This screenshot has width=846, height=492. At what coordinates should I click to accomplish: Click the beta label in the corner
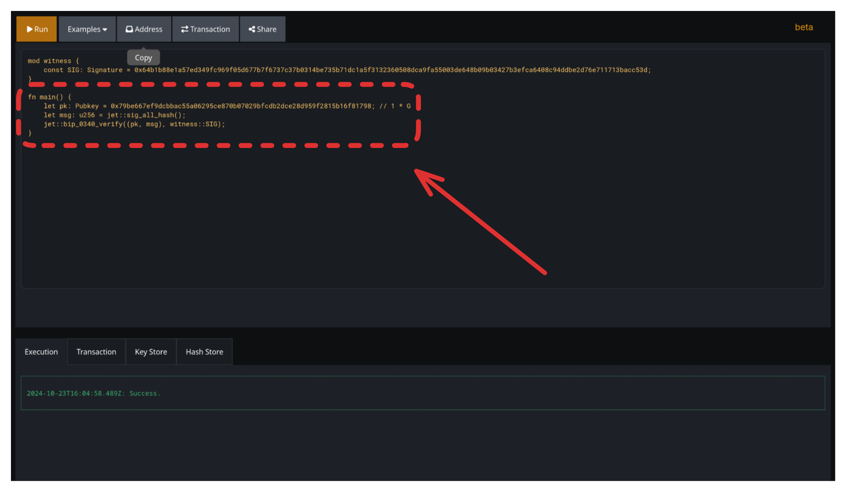click(x=803, y=27)
